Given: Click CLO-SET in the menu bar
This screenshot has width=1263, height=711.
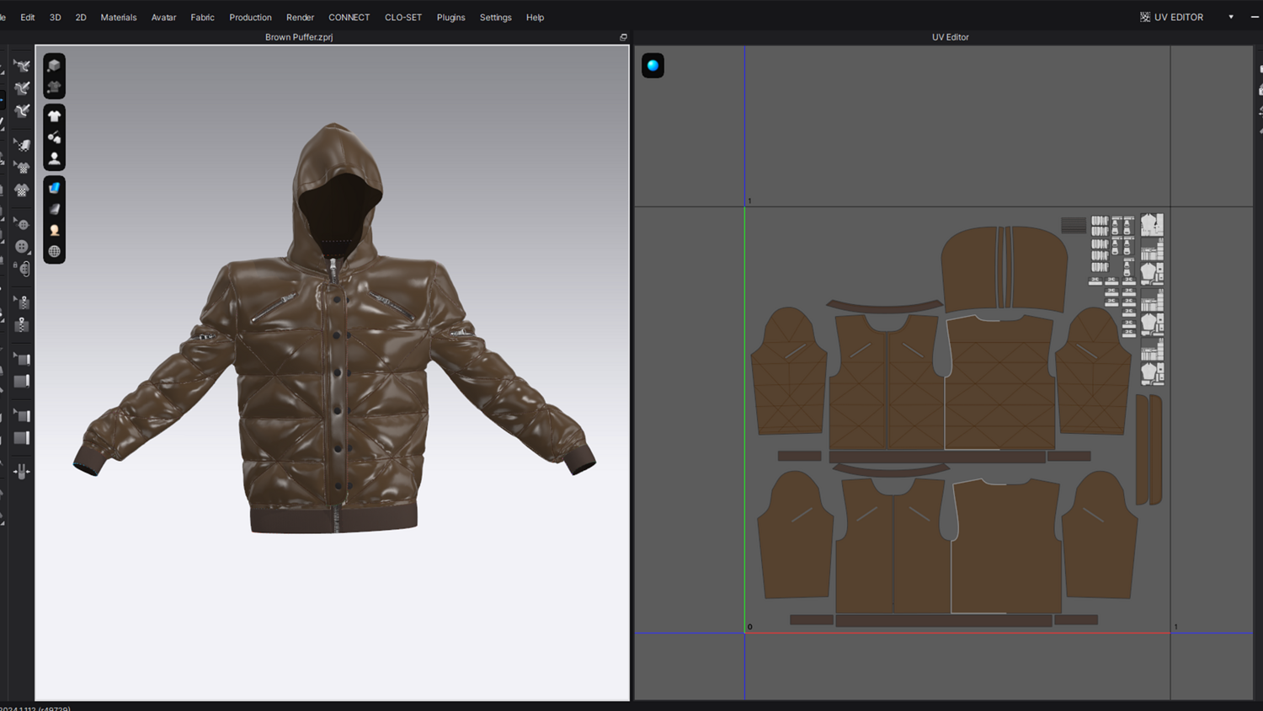Looking at the screenshot, I should point(402,17).
